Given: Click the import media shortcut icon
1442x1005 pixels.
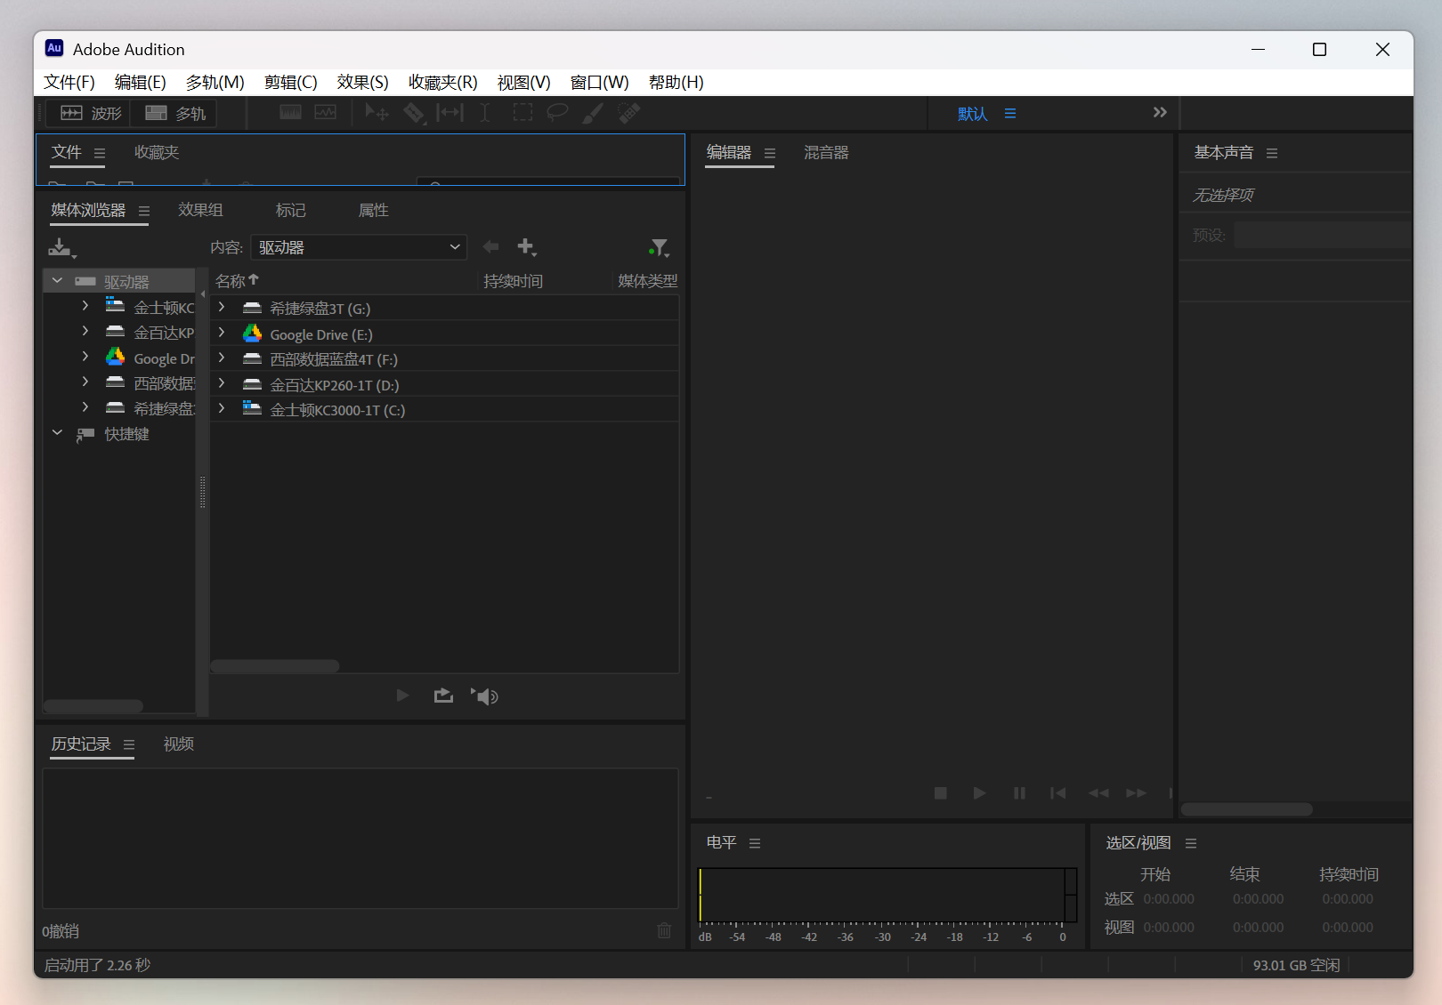Looking at the screenshot, I should [61, 247].
